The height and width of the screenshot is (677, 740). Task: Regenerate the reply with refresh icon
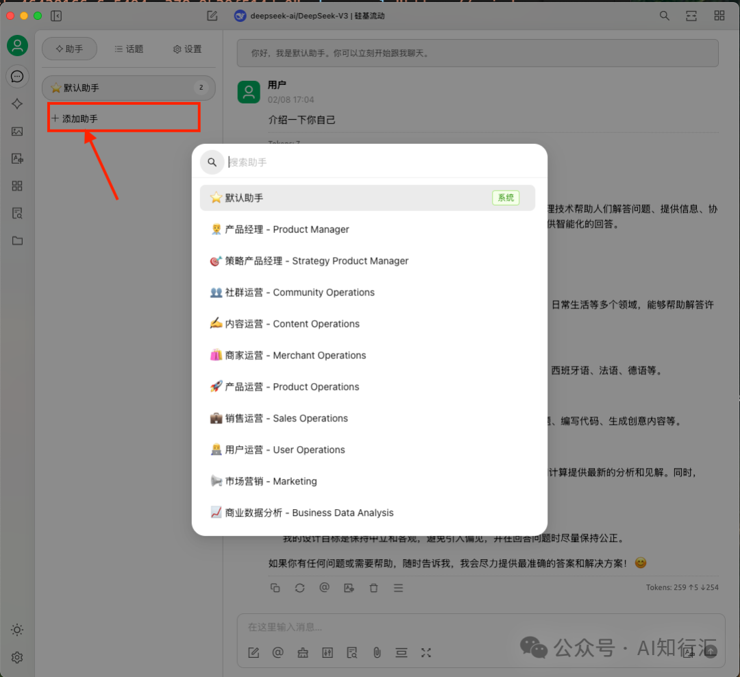299,588
